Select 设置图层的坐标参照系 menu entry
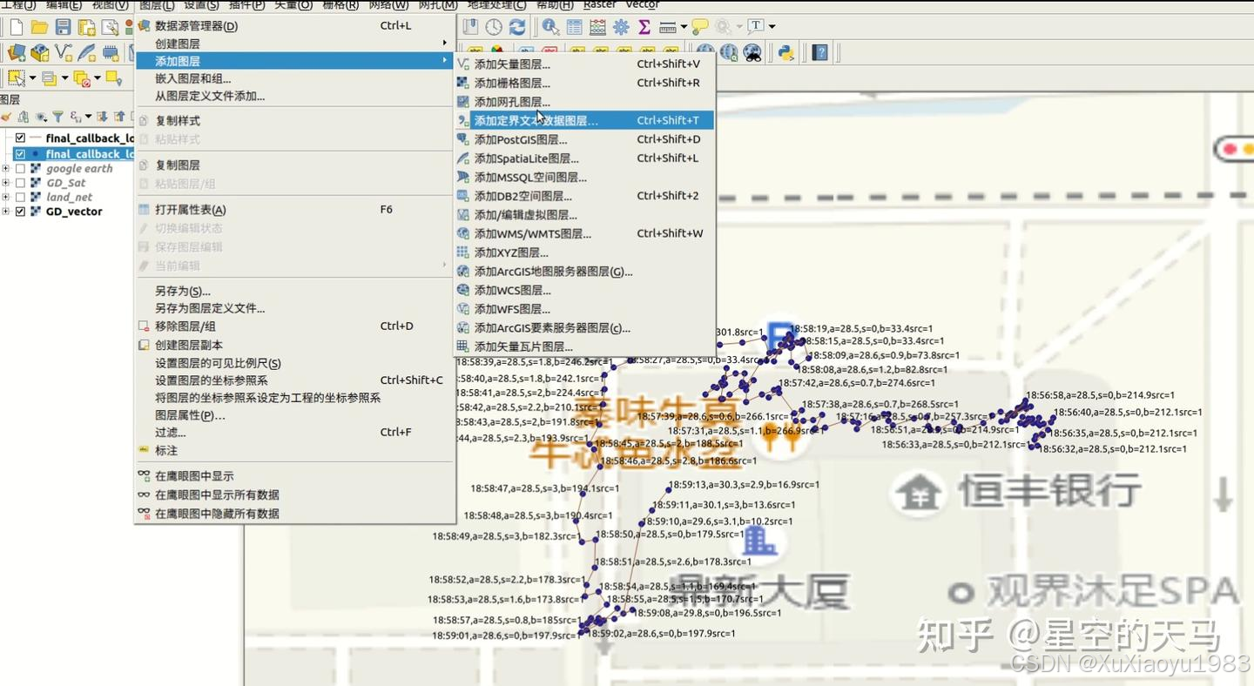 coord(294,380)
